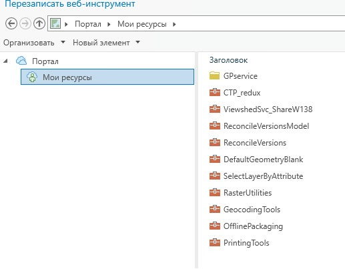Select the PrintingTools toolbox icon
Viewport: 345px width, 269px height.
pyautogui.click(x=215, y=242)
